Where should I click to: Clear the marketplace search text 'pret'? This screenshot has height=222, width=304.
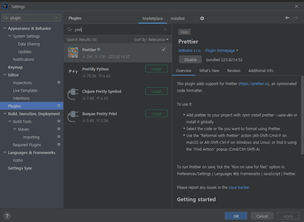point(166,29)
